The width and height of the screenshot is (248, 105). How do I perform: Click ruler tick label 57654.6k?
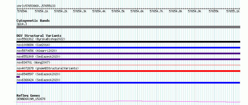(137, 11)
